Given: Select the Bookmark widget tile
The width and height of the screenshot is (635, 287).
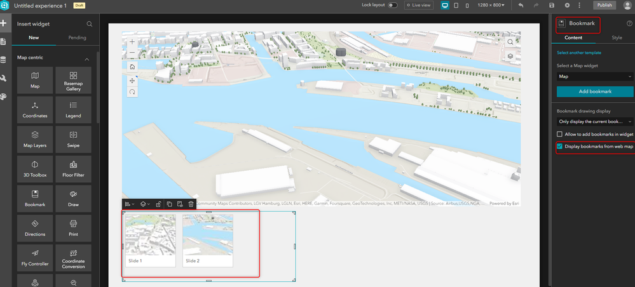Looking at the screenshot, I should (35, 198).
